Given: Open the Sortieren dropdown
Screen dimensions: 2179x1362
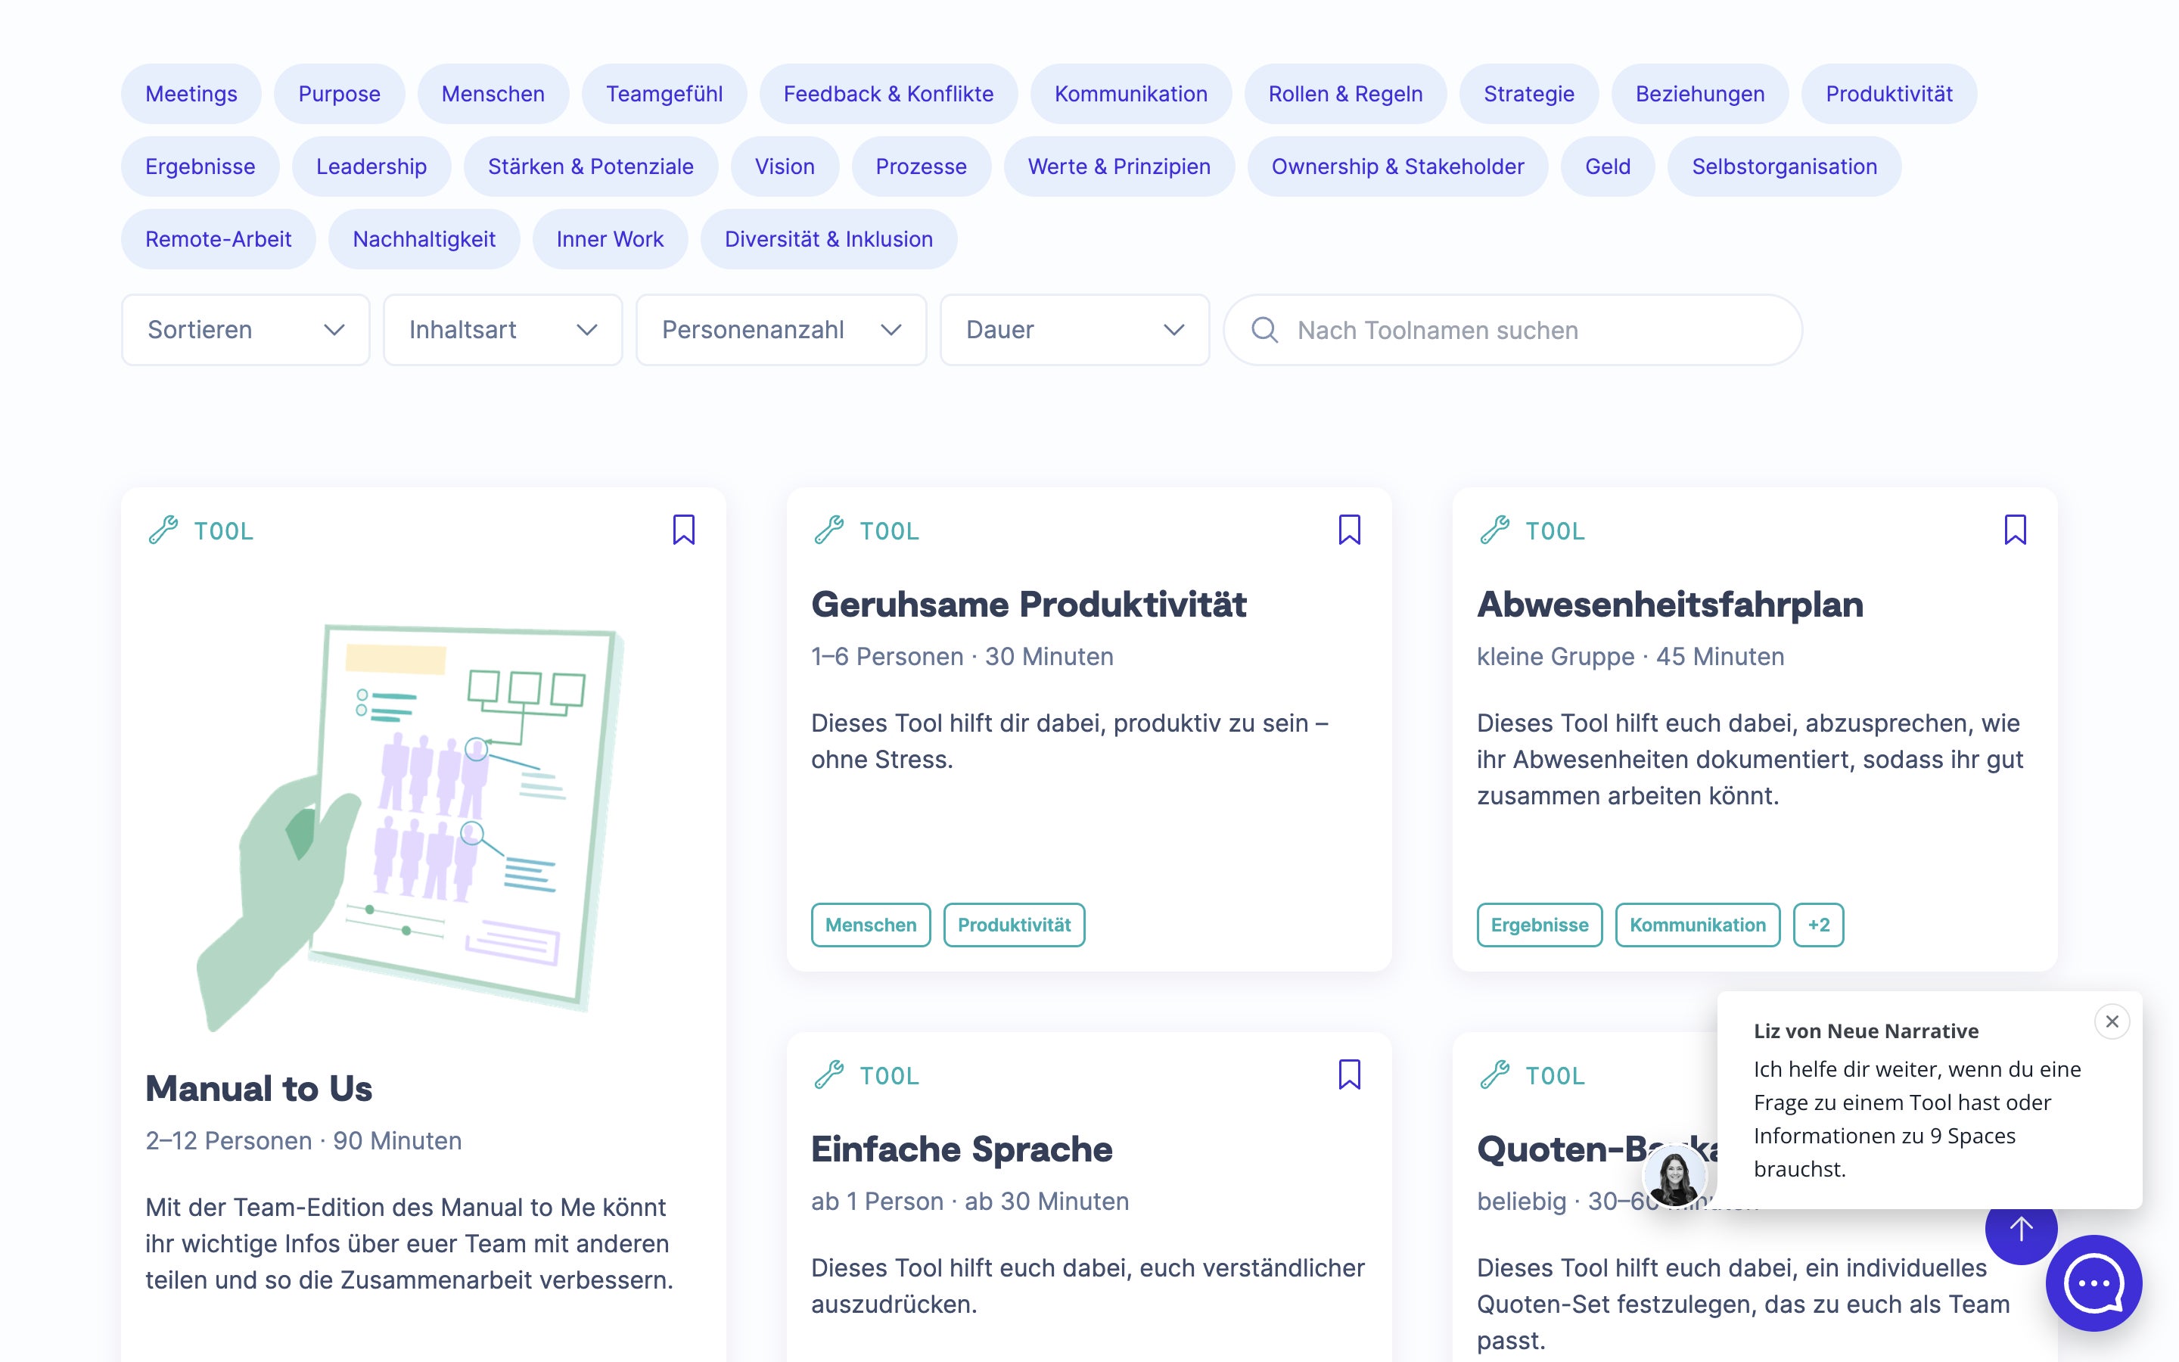Looking at the screenshot, I should 244,329.
